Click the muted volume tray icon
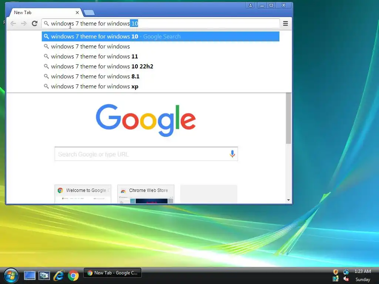The height and width of the screenshot is (284, 379). click(346, 279)
